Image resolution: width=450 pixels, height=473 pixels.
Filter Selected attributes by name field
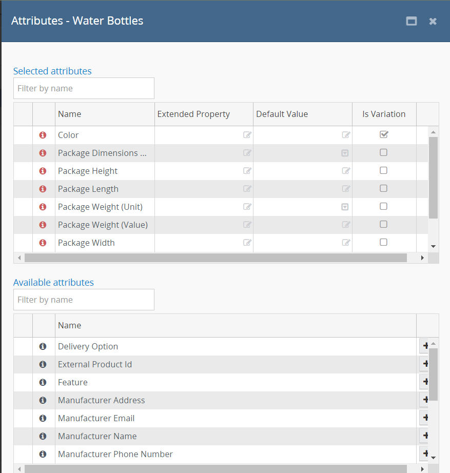[x=84, y=88]
